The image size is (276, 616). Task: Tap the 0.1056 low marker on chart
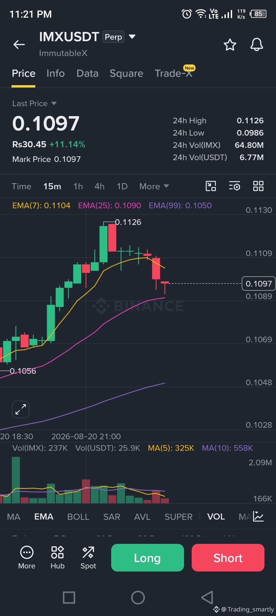pyautogui.click(x=23, y=371)
